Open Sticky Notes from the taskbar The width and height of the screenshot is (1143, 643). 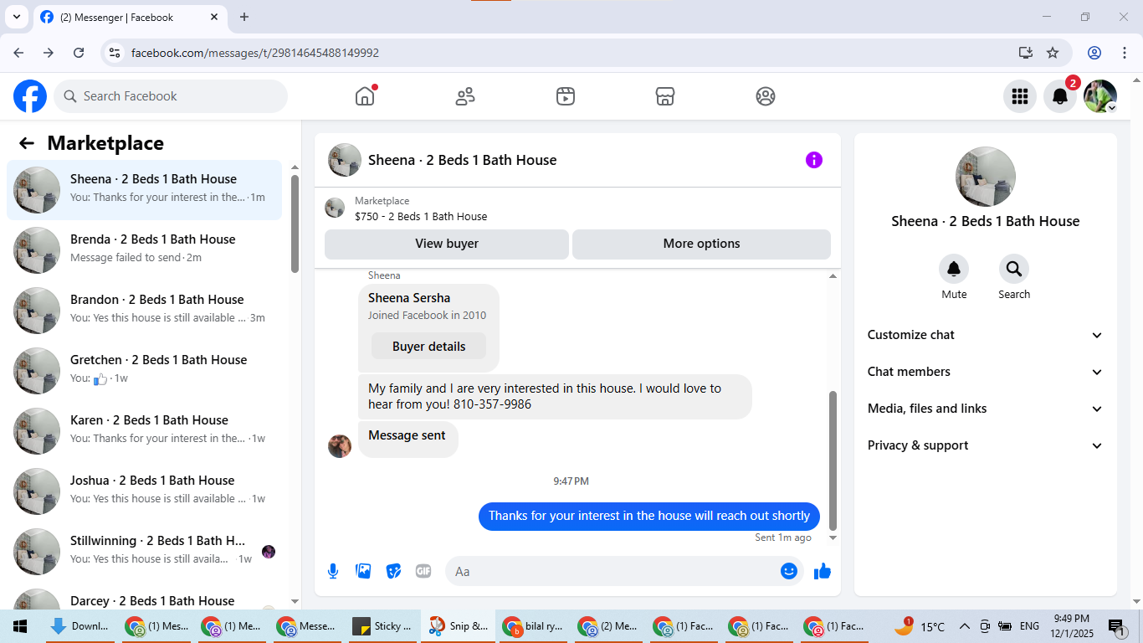(382, 626)
